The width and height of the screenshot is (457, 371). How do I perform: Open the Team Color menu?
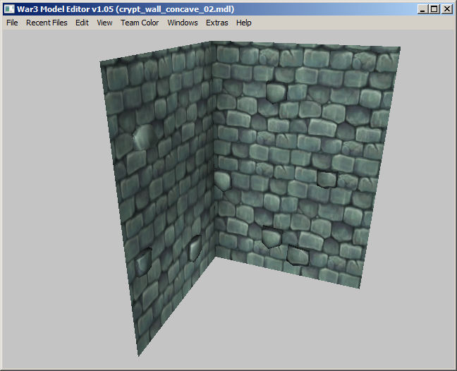click(140, 23)
